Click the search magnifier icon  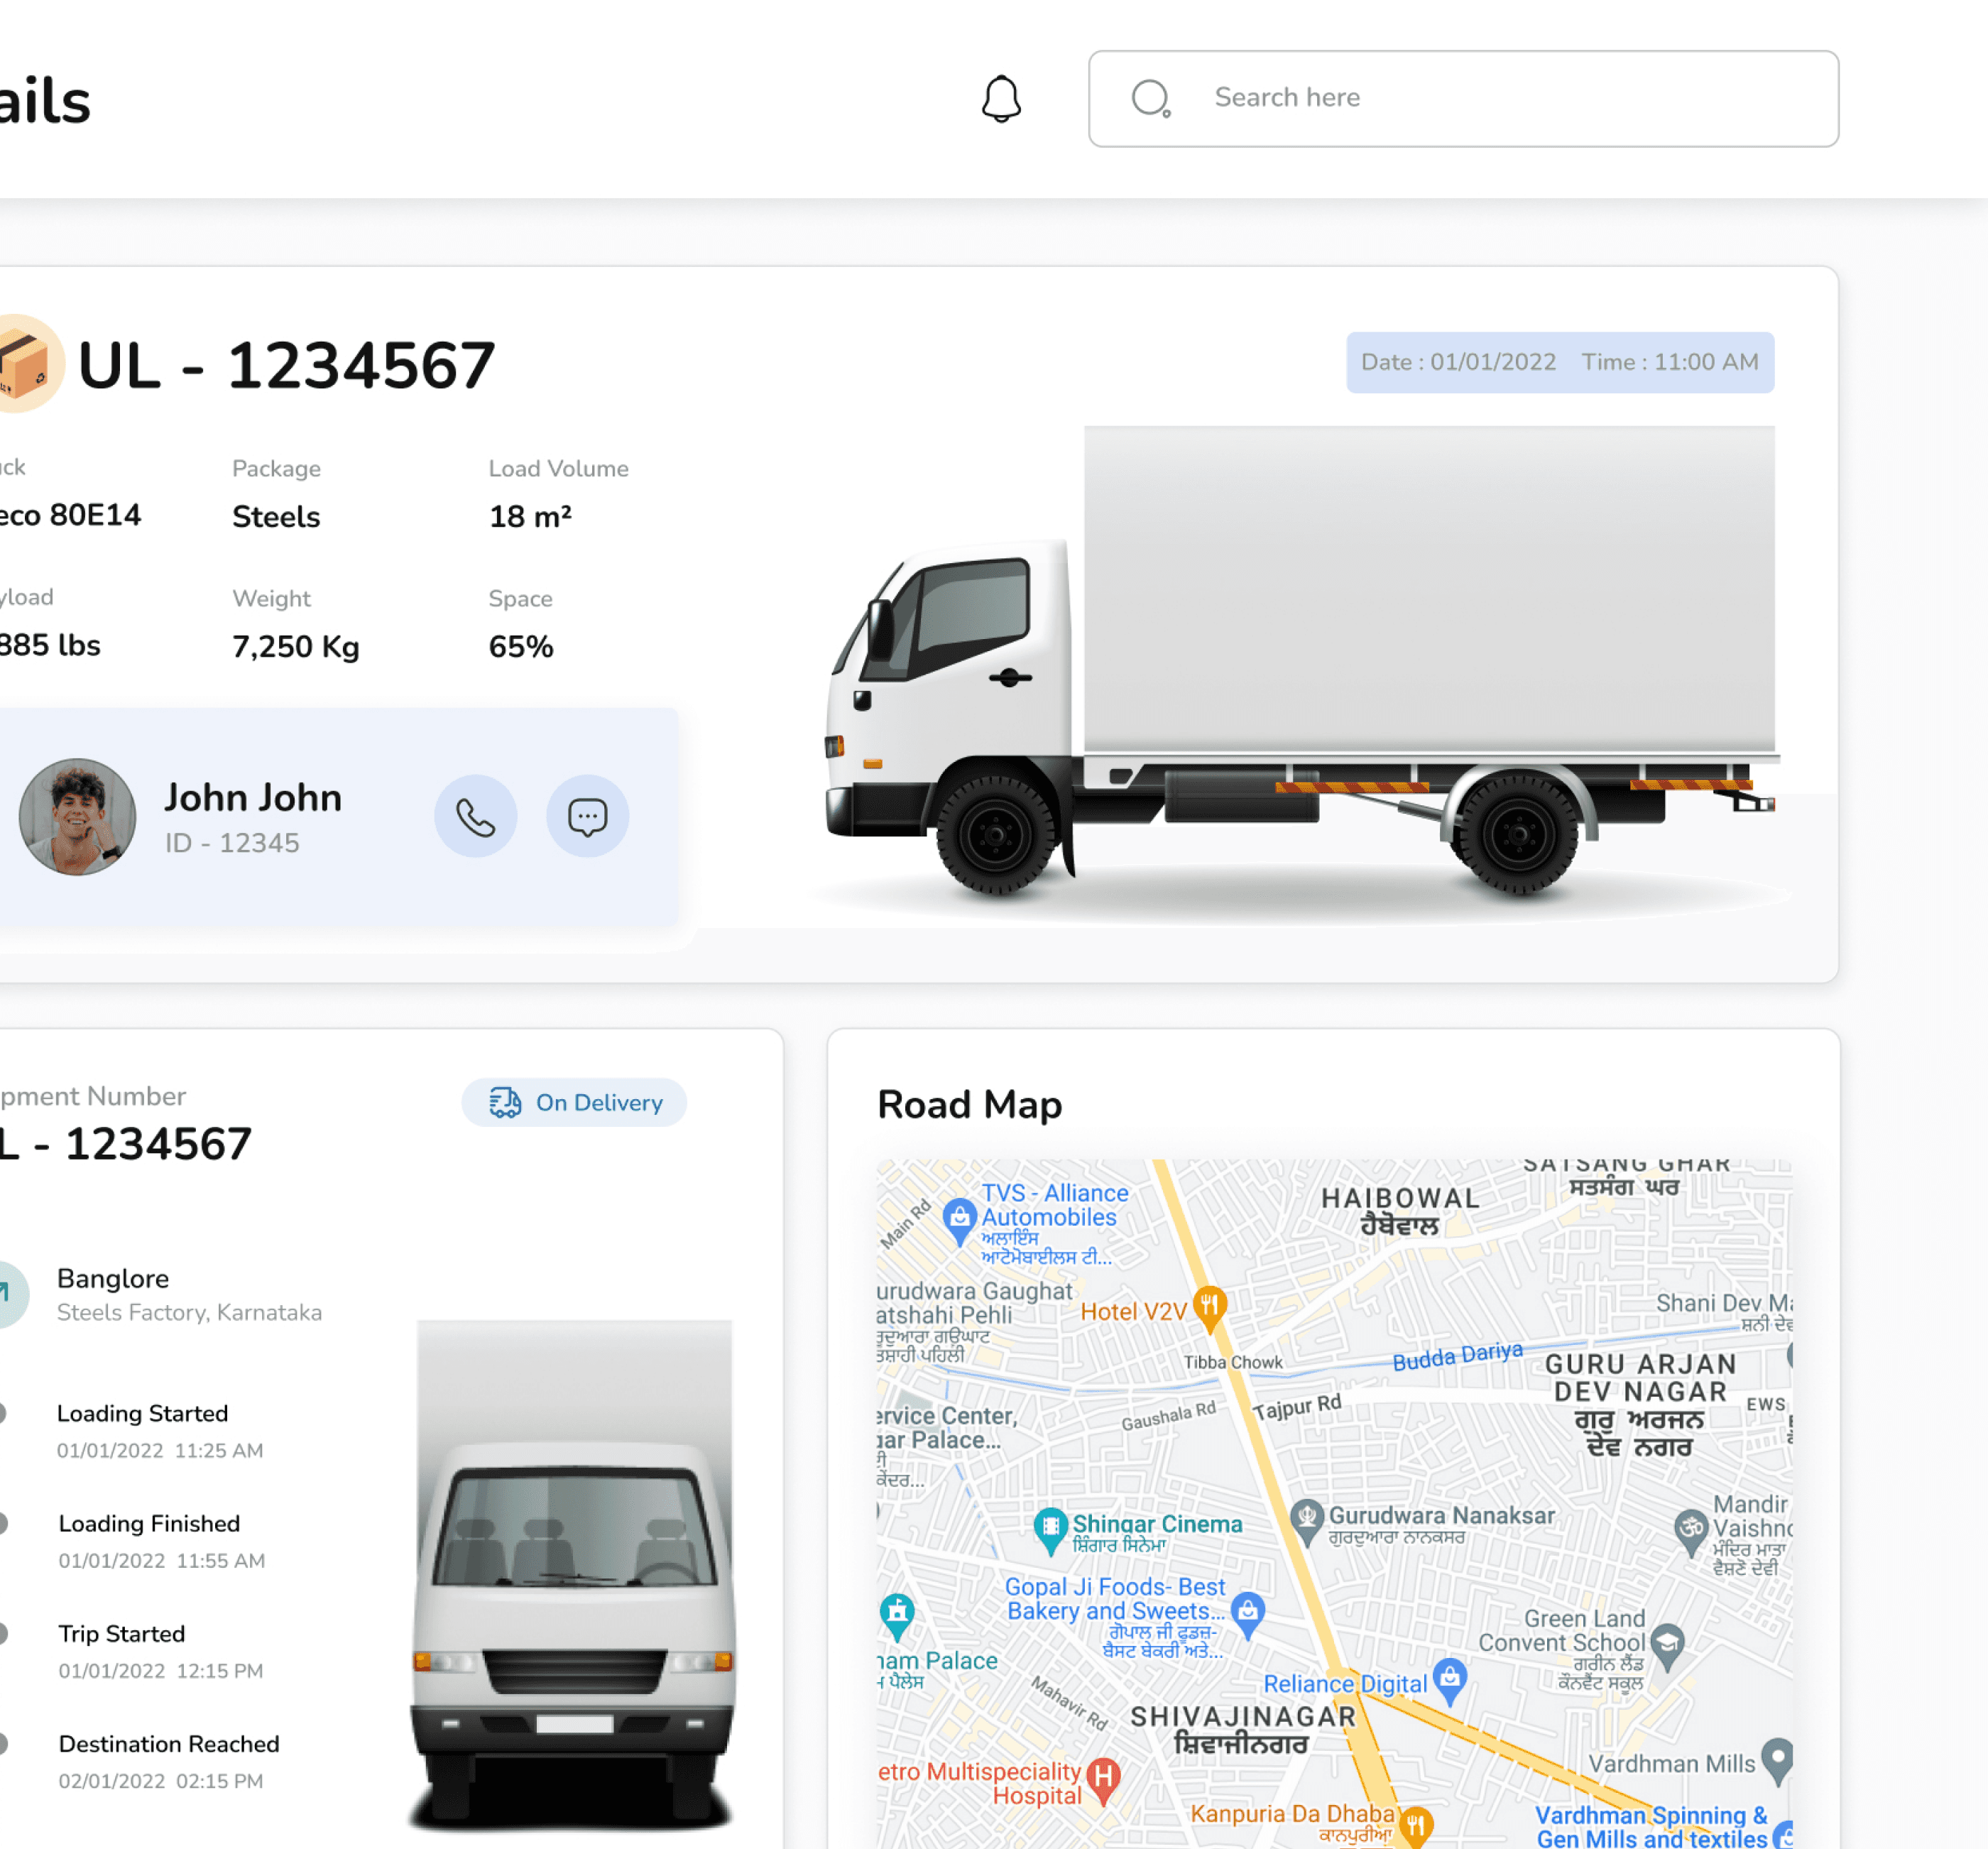1150,99
